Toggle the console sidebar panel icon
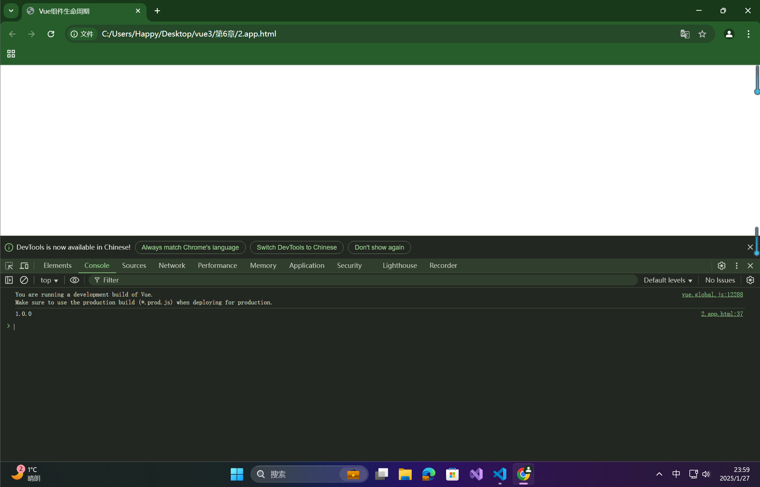Viewport: 760px width, 487px height. pyautogui.click(x=9, y=280)
